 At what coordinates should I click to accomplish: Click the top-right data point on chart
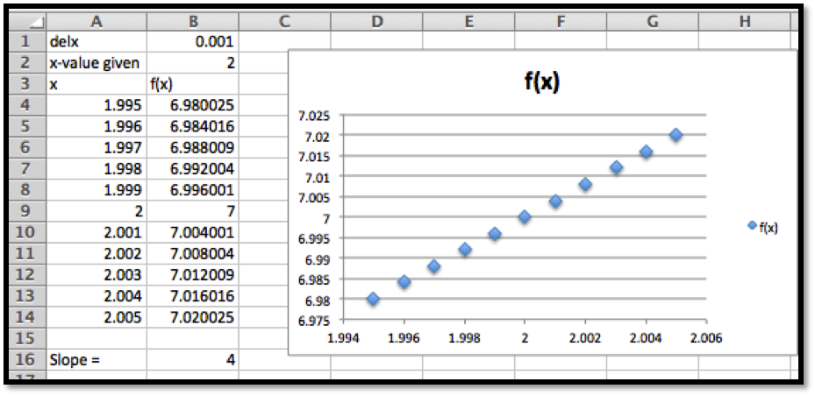click(x=676, y=135)
